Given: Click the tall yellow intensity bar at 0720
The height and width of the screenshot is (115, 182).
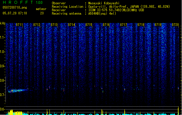Looking at the screenshot, I should (x=179, y=111).
